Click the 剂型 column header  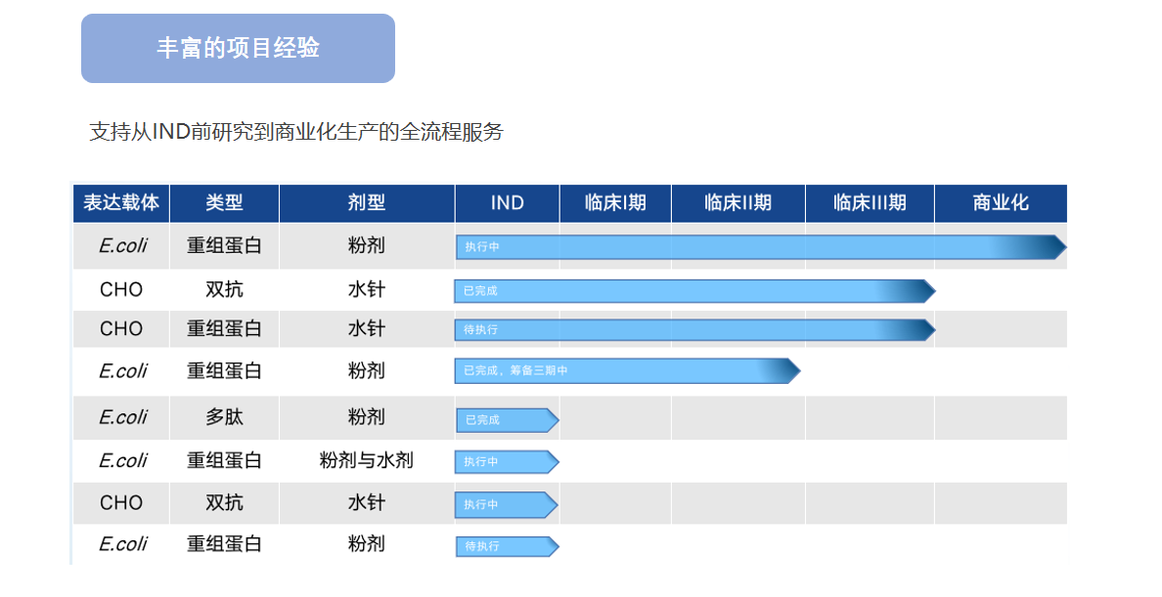(366, 203)
